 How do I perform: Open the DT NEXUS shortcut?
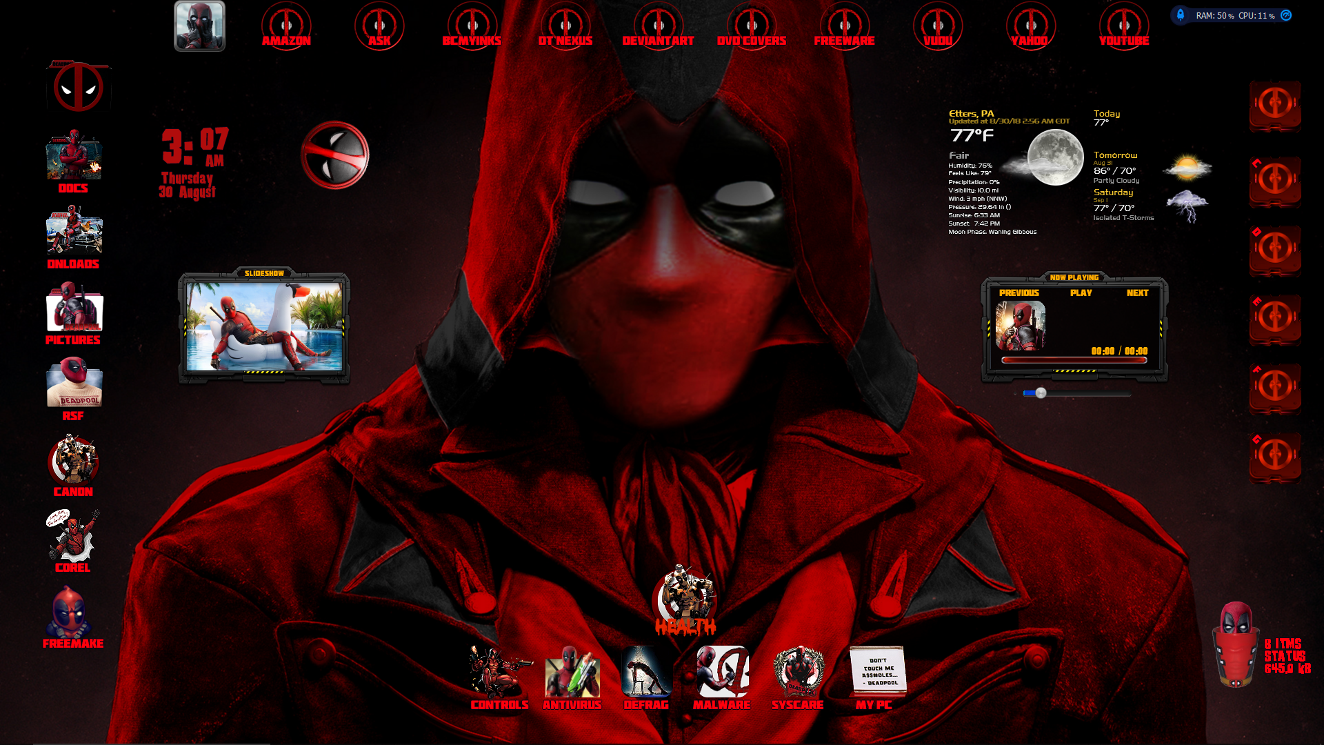click(565, 26)
